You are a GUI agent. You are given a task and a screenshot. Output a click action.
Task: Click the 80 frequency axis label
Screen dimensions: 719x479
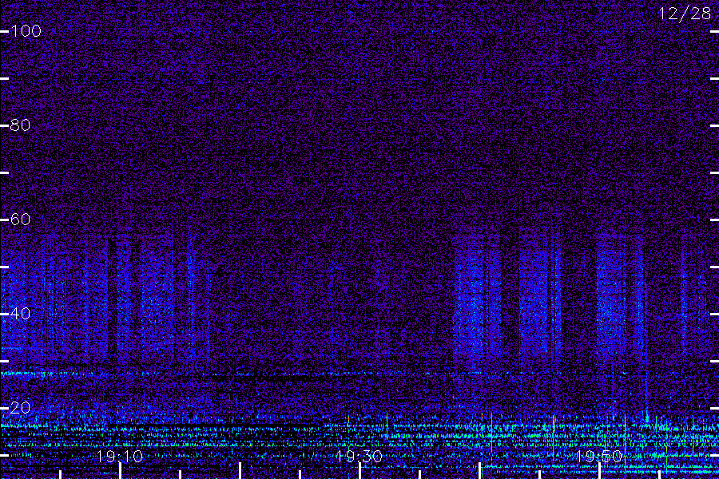20,125
